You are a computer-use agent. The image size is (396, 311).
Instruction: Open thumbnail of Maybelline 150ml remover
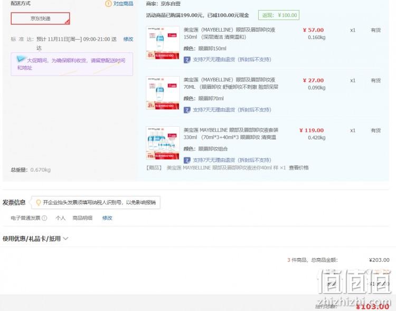coord(163,43)
